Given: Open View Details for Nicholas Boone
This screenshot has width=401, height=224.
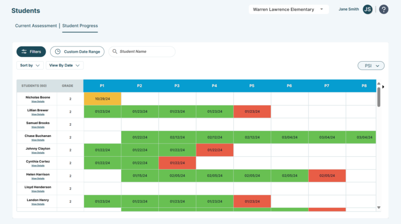Looking at the screenshot, I should pos(38,101).
